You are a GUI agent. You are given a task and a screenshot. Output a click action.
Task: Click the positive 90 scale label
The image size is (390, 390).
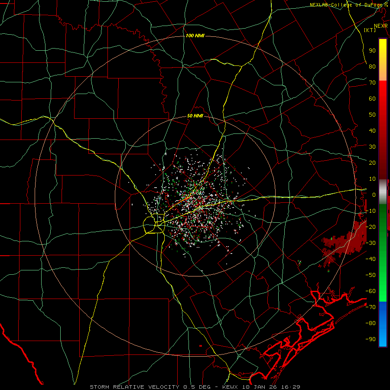coord(372,51)
